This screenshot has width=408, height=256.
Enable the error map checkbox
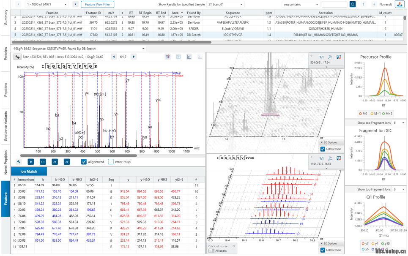click(111, 162)
